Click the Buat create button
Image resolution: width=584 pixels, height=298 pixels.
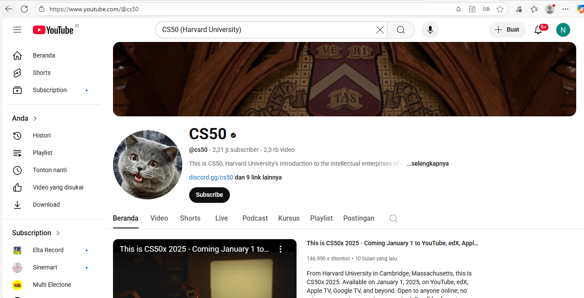pos(507,30)
